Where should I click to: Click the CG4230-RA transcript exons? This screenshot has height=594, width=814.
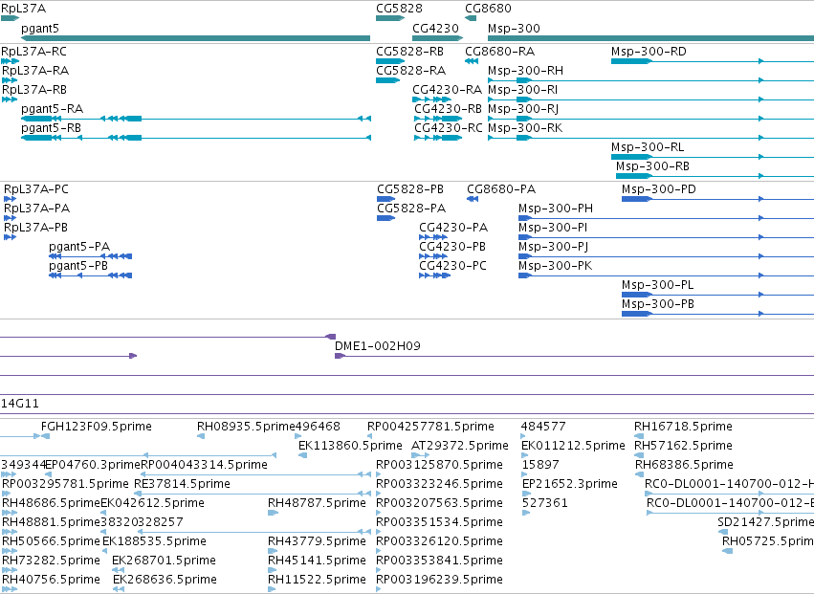click(x=432, y=99)
